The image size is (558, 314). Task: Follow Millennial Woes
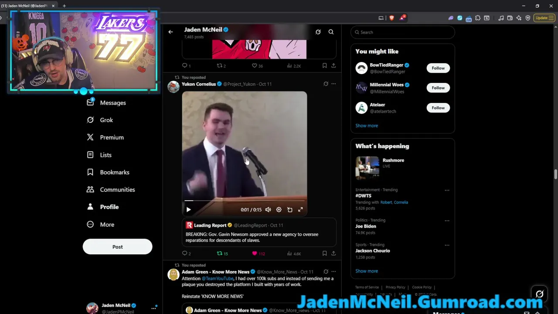click(438, 88)
